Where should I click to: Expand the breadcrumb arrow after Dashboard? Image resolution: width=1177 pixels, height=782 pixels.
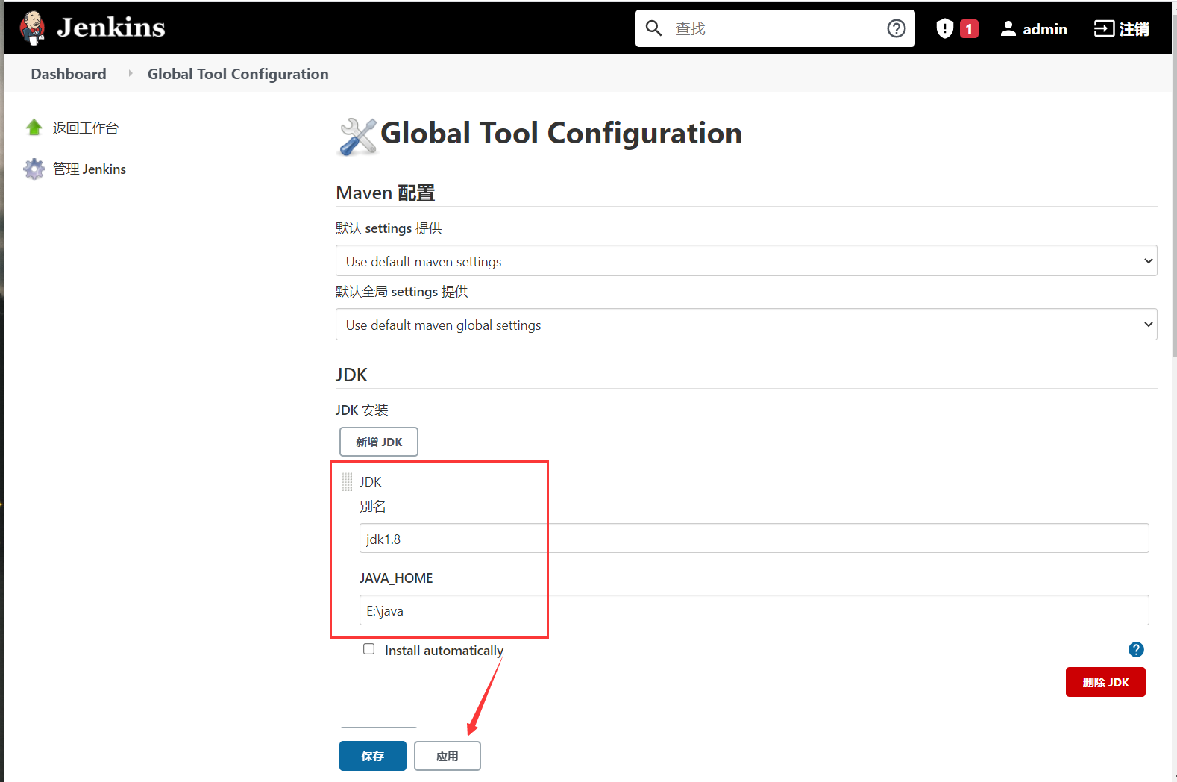point(130,73)
